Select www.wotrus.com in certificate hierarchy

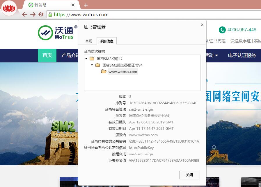(x=122, y=72)
